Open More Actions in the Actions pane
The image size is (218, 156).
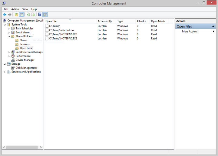click(x=190, y=32)
